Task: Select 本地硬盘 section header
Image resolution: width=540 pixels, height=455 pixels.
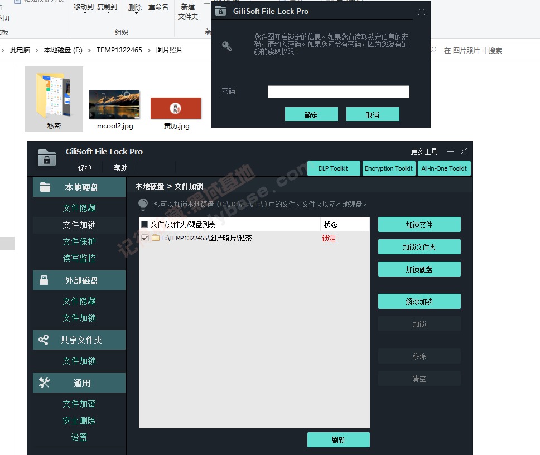Action: [79, 187]
